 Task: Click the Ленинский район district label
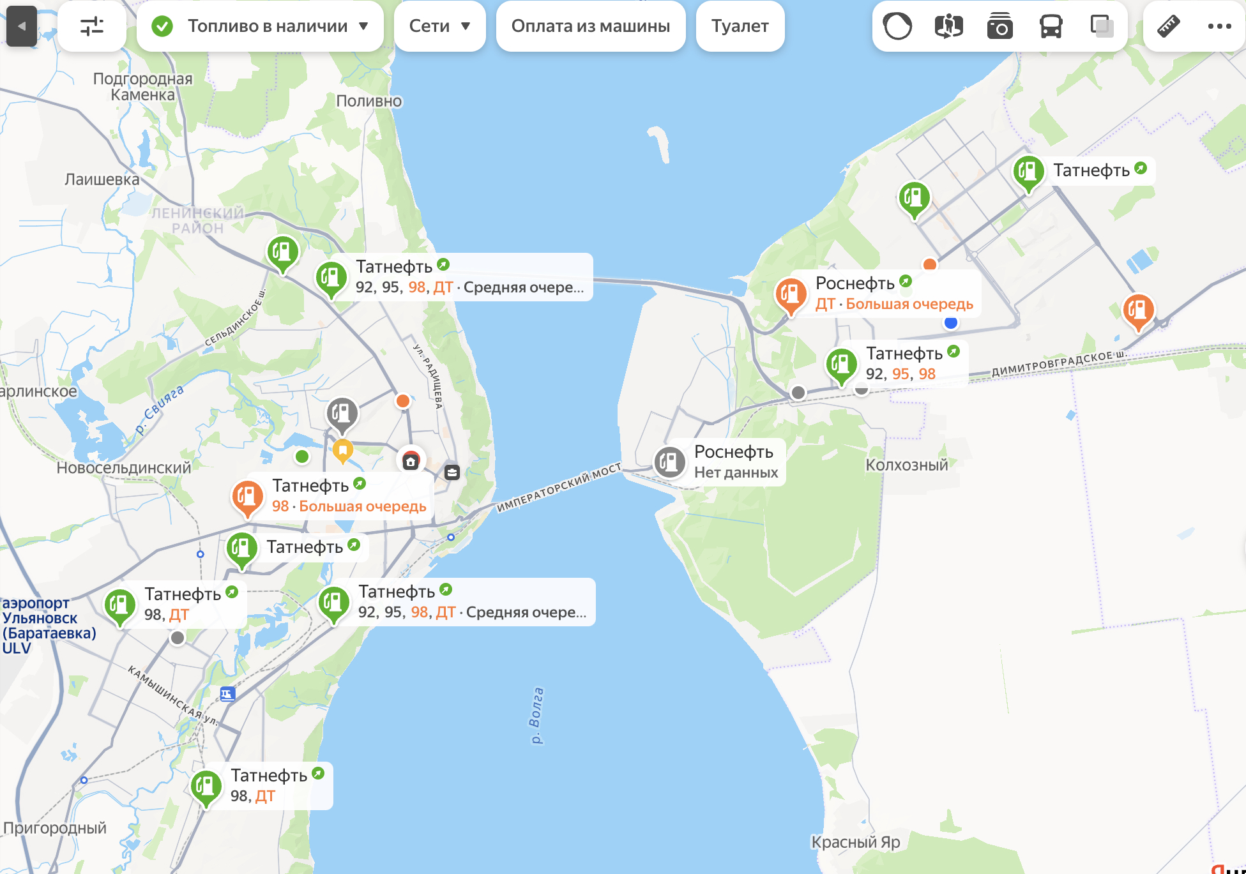click(197, 220)
